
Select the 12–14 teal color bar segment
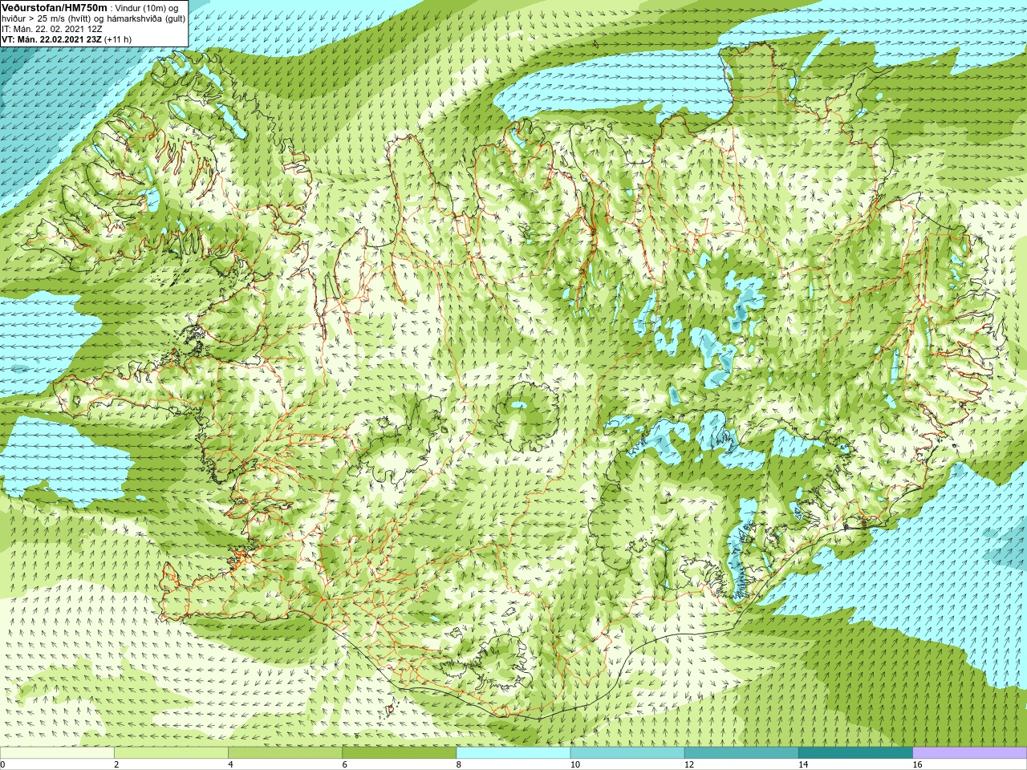pyautogui.click(x=741, y=753)
